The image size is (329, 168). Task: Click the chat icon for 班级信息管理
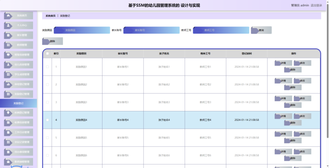point(8,55)
